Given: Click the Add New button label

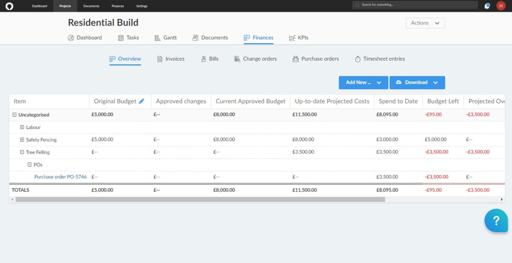Looking at the screenshot, I should click(x=358, y=83).
